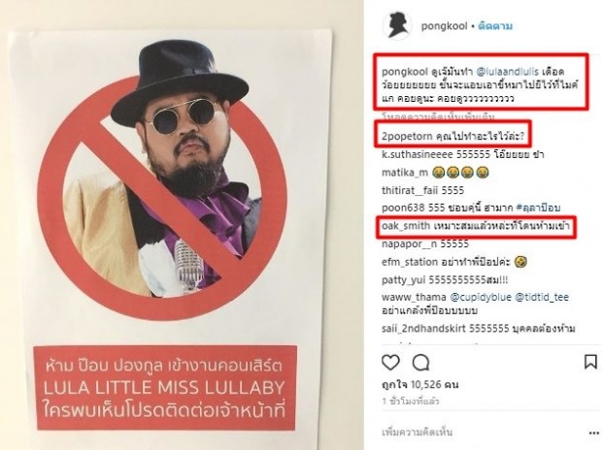
Task: Open the @lulaandlulis mention link
Action: 507,72
